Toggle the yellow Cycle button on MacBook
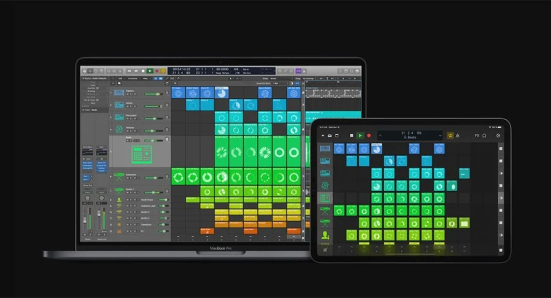 pos(163,71)
